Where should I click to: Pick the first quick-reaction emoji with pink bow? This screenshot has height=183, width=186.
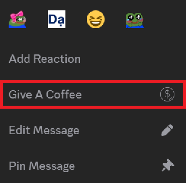17,19
